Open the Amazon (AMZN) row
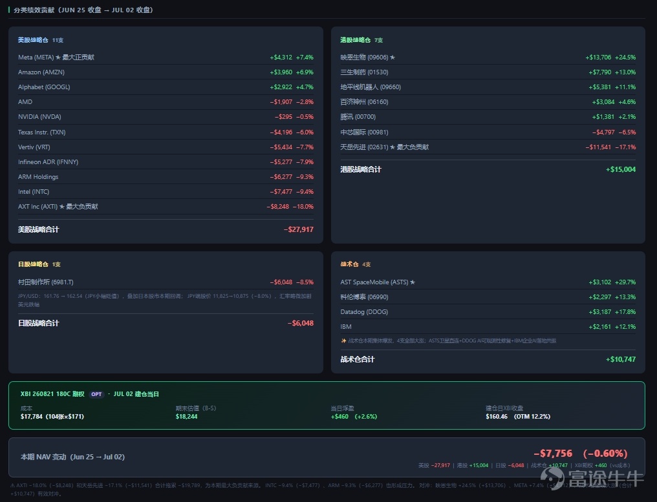The image size is (657, 502). (166, 72)
